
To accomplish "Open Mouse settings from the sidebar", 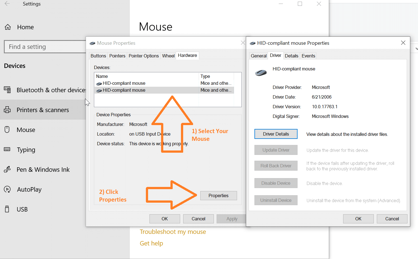I will [x=26, y=129].
